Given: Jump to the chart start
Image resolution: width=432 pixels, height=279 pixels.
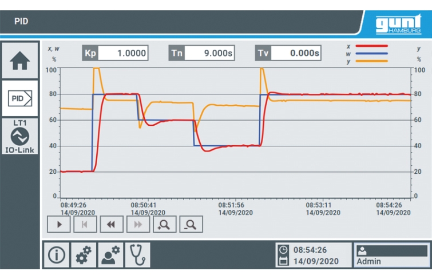Looking at the screenshot, I should pyautogui.click(x=85, y=225).
